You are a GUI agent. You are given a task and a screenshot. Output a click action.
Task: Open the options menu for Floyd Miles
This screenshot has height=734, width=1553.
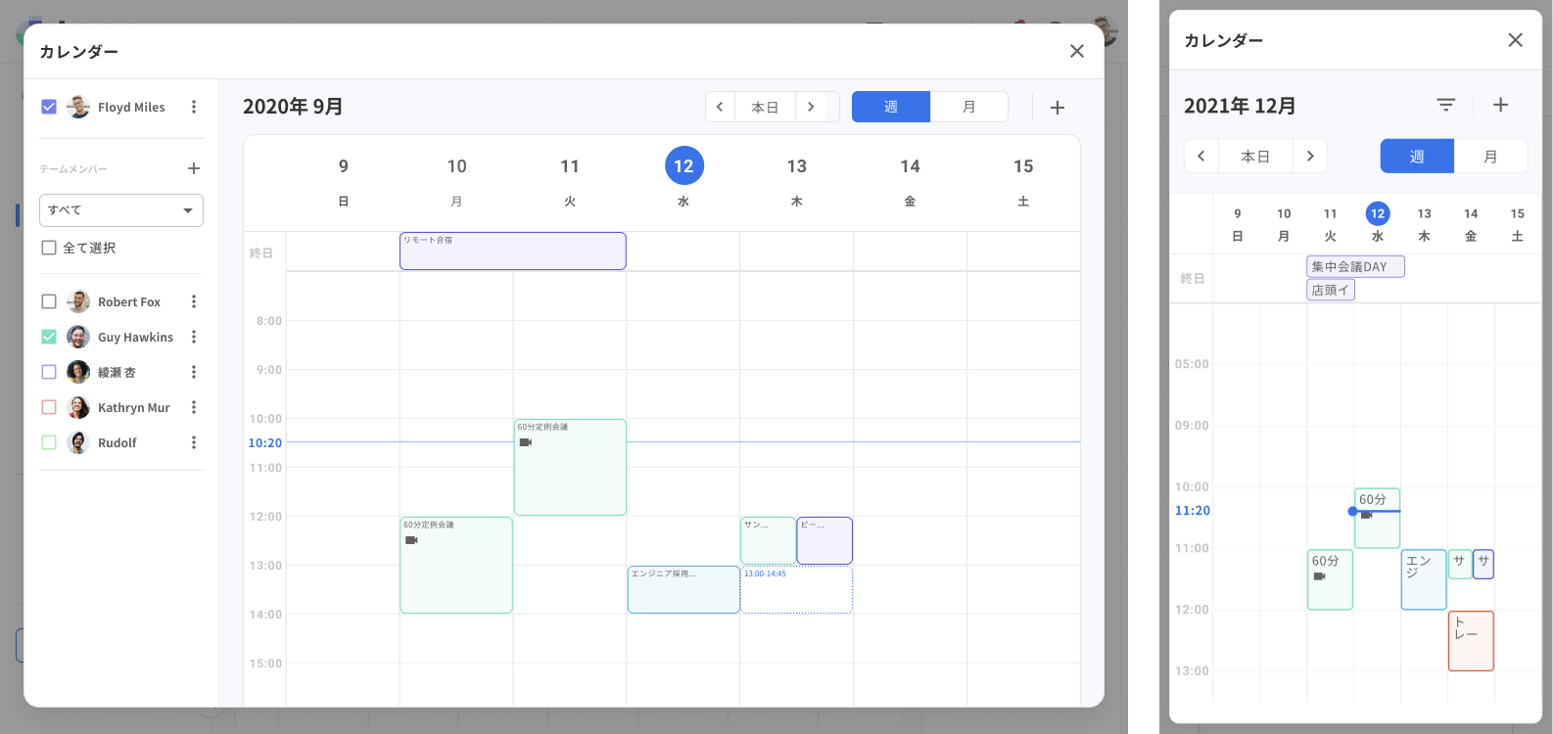[x=194, y=107]
